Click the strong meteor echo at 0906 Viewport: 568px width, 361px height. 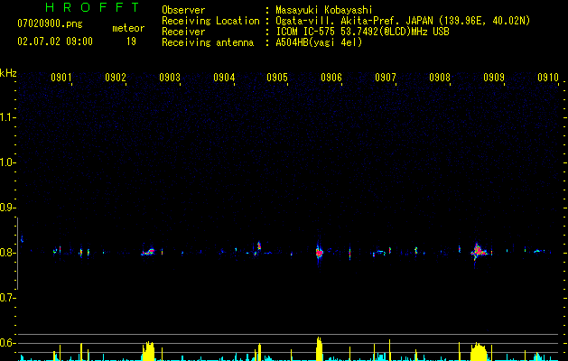[x=319, y=253]
